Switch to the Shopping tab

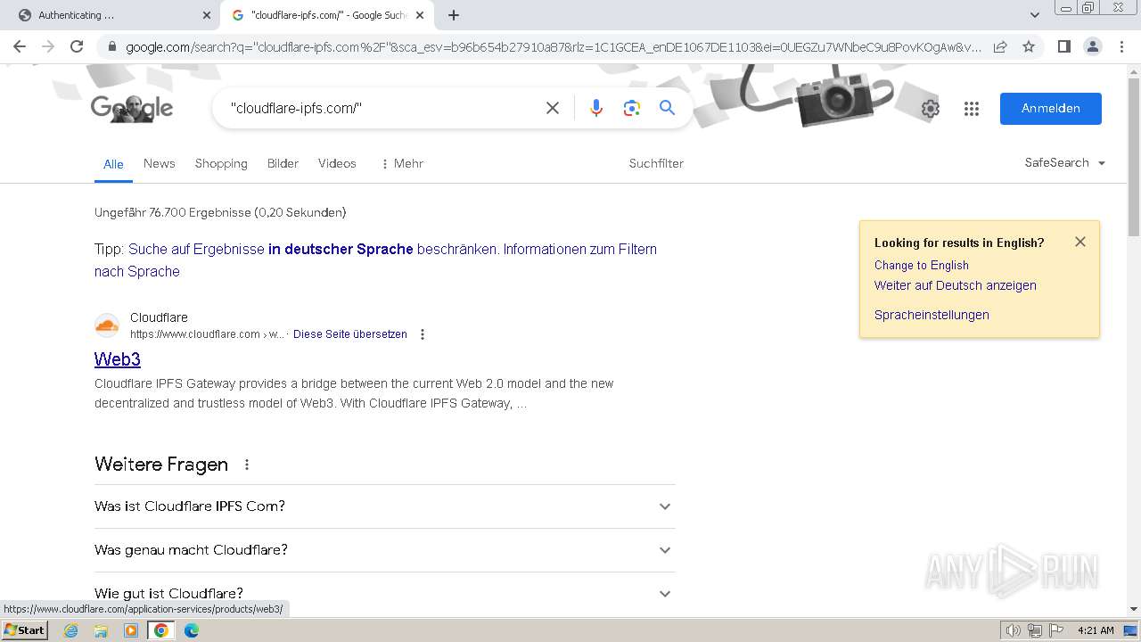(x=221, y=163)
